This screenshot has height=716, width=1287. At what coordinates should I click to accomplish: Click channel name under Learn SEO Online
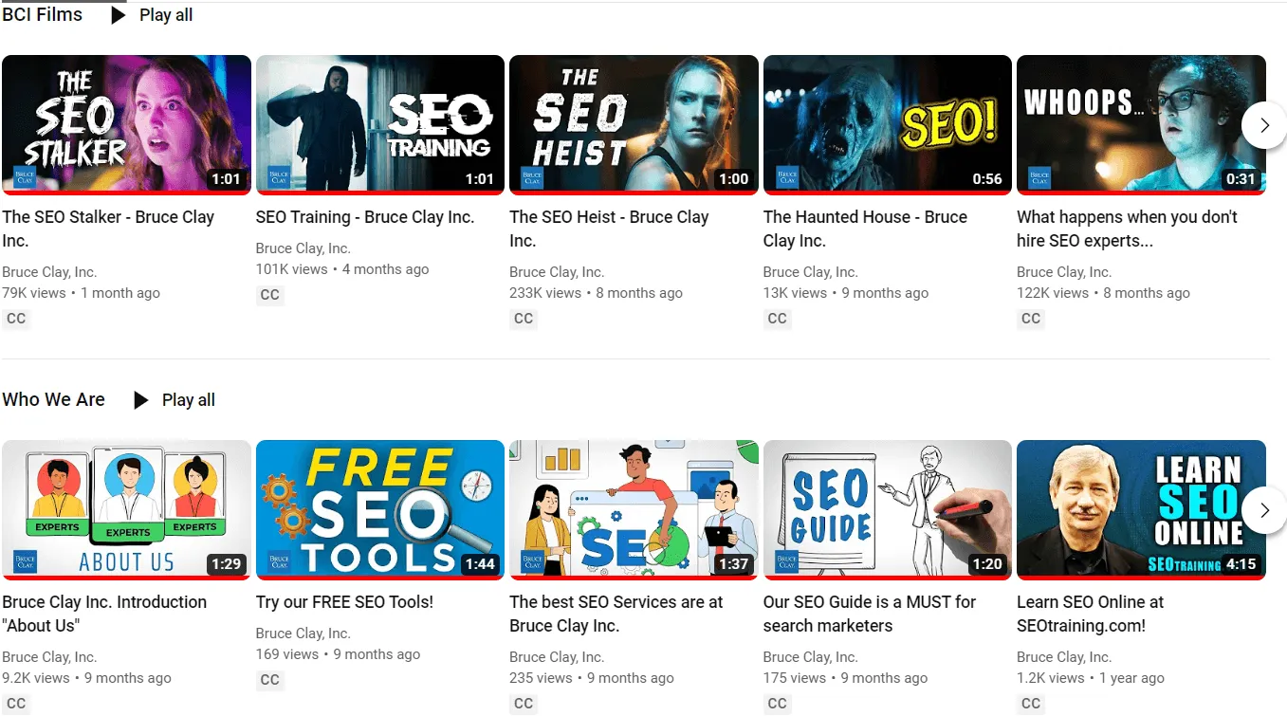coord(1064,657)
